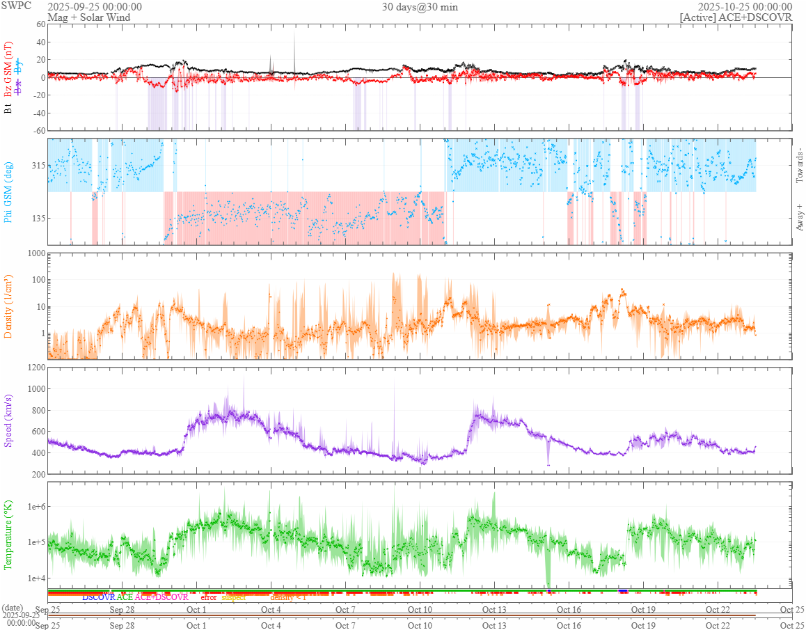Click the '30 days@30 min' resolution label
This screenshot has width=806, height=630.
click(x=420, y=7)
